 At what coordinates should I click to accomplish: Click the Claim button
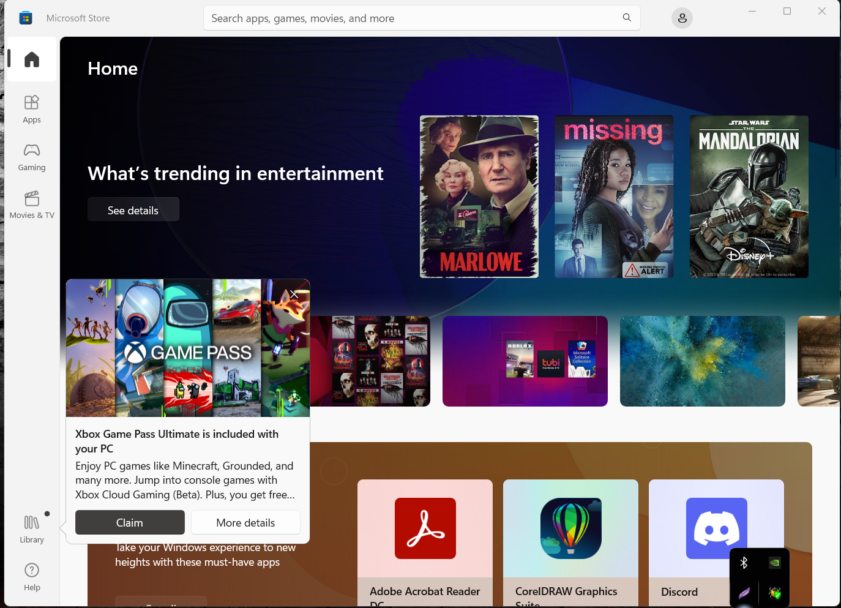[x=130, y=522]
